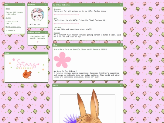Click the small flower icon in Online store

click(x=37, y=42)
